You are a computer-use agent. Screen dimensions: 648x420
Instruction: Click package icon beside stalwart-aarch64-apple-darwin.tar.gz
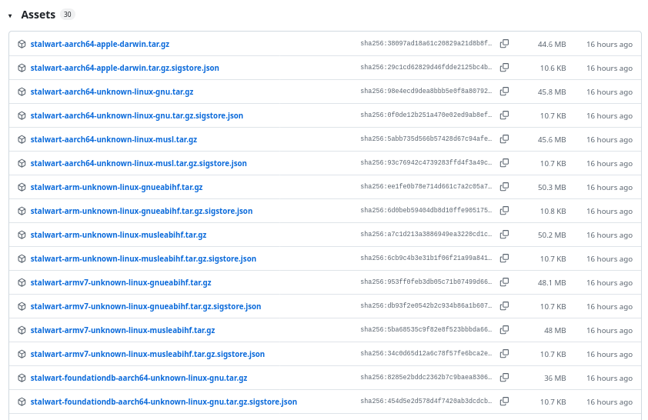tap(22, 44)
